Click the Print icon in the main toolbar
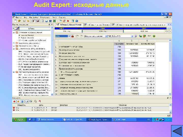This screenshot has height=137, width=183. (x=47, y=21)
